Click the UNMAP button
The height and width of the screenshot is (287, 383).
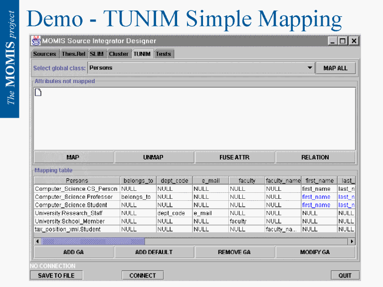[x=154, y=157]
